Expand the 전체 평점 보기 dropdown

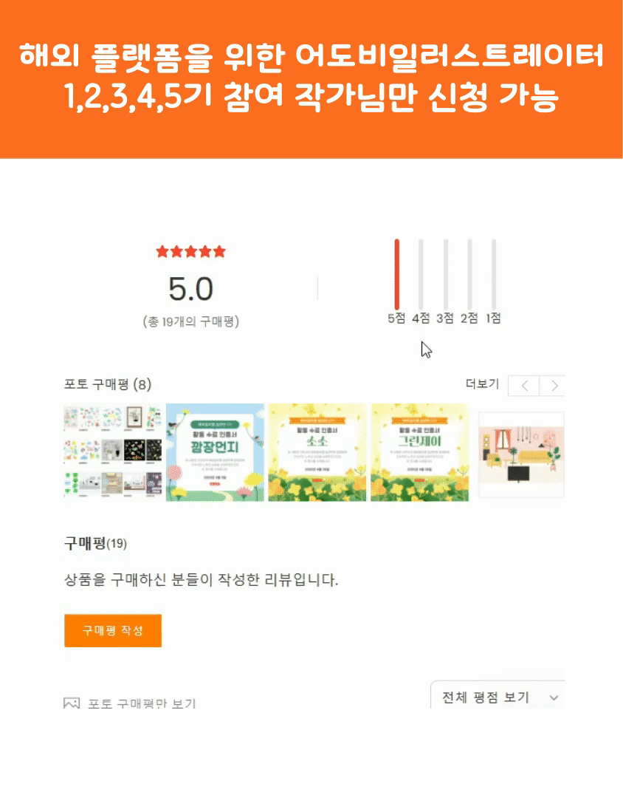[498, 696]
